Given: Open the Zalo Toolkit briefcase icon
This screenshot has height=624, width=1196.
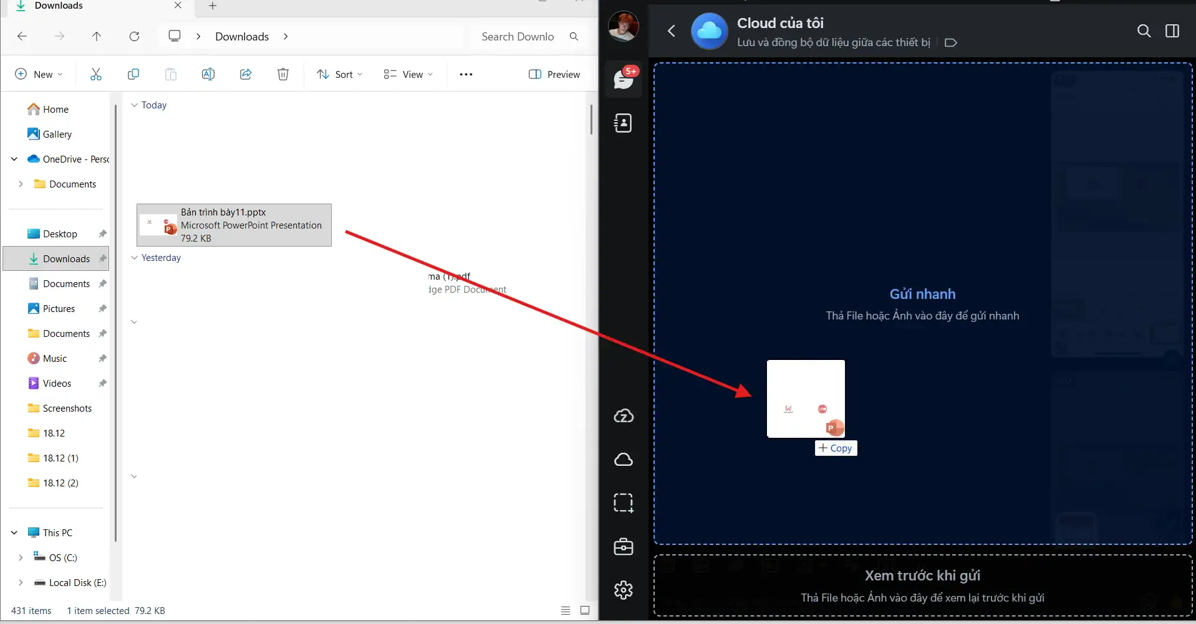Looking at the screenshot, I should point(624,547).
